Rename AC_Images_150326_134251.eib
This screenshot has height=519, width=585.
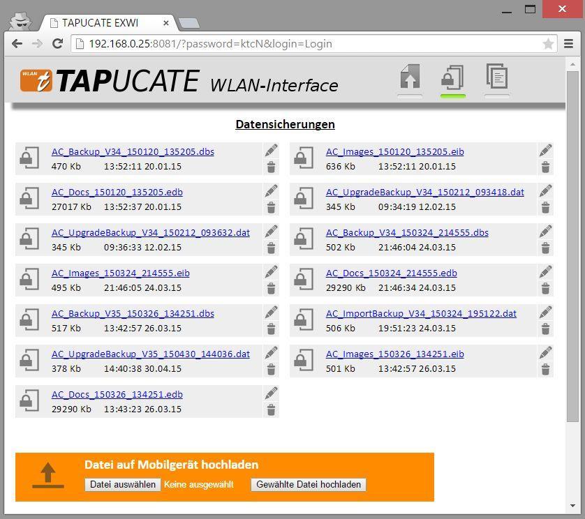point(545,353)
